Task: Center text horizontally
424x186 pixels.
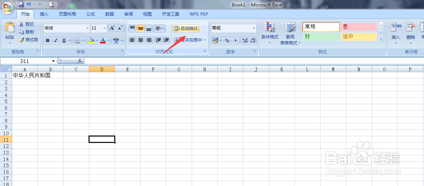Action: tap(141, 40)
